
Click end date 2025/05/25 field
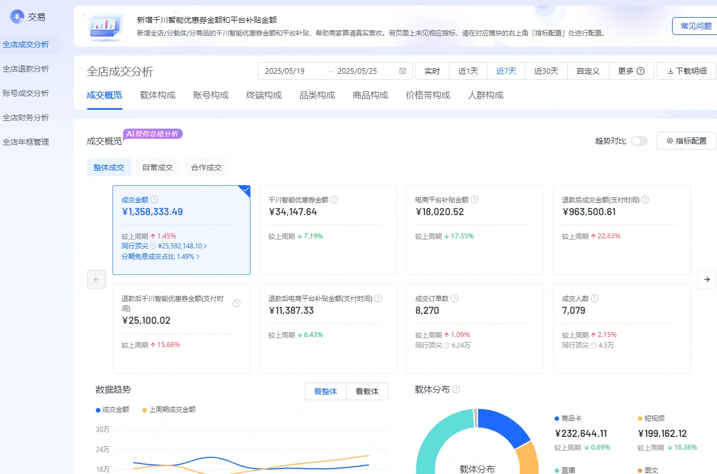[357, 71]
